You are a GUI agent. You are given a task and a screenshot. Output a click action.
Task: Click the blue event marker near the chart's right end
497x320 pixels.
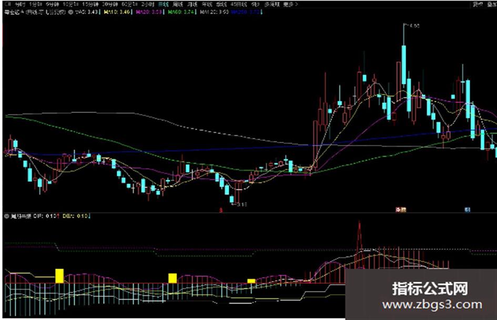[467, 210]
